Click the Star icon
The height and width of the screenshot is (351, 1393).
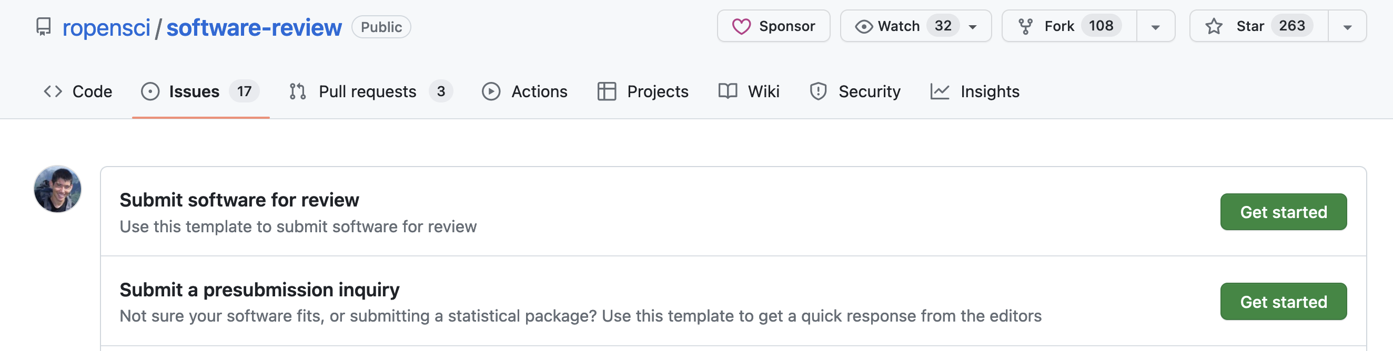tap(1214, 26)
